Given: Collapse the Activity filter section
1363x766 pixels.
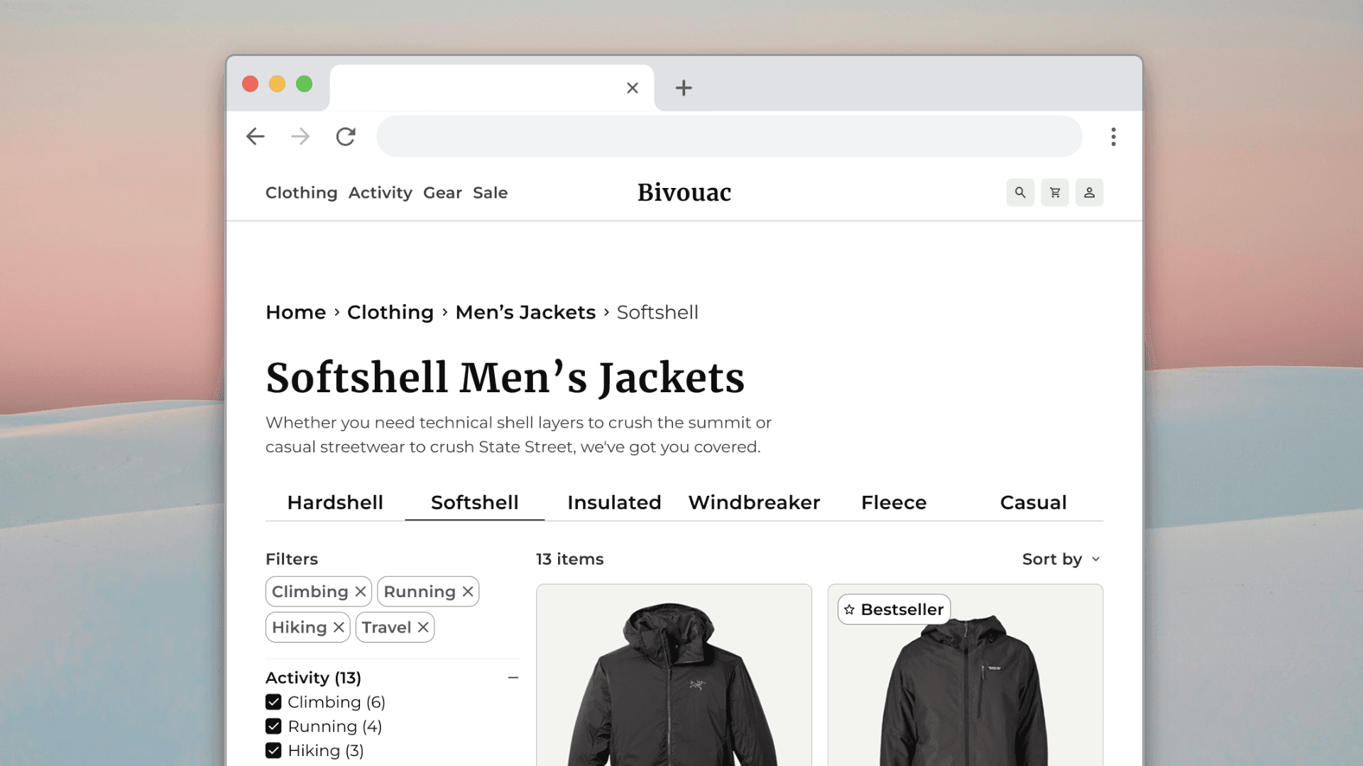Looking at the screenshot, I should pyautogui.click(x=513, y=678).
